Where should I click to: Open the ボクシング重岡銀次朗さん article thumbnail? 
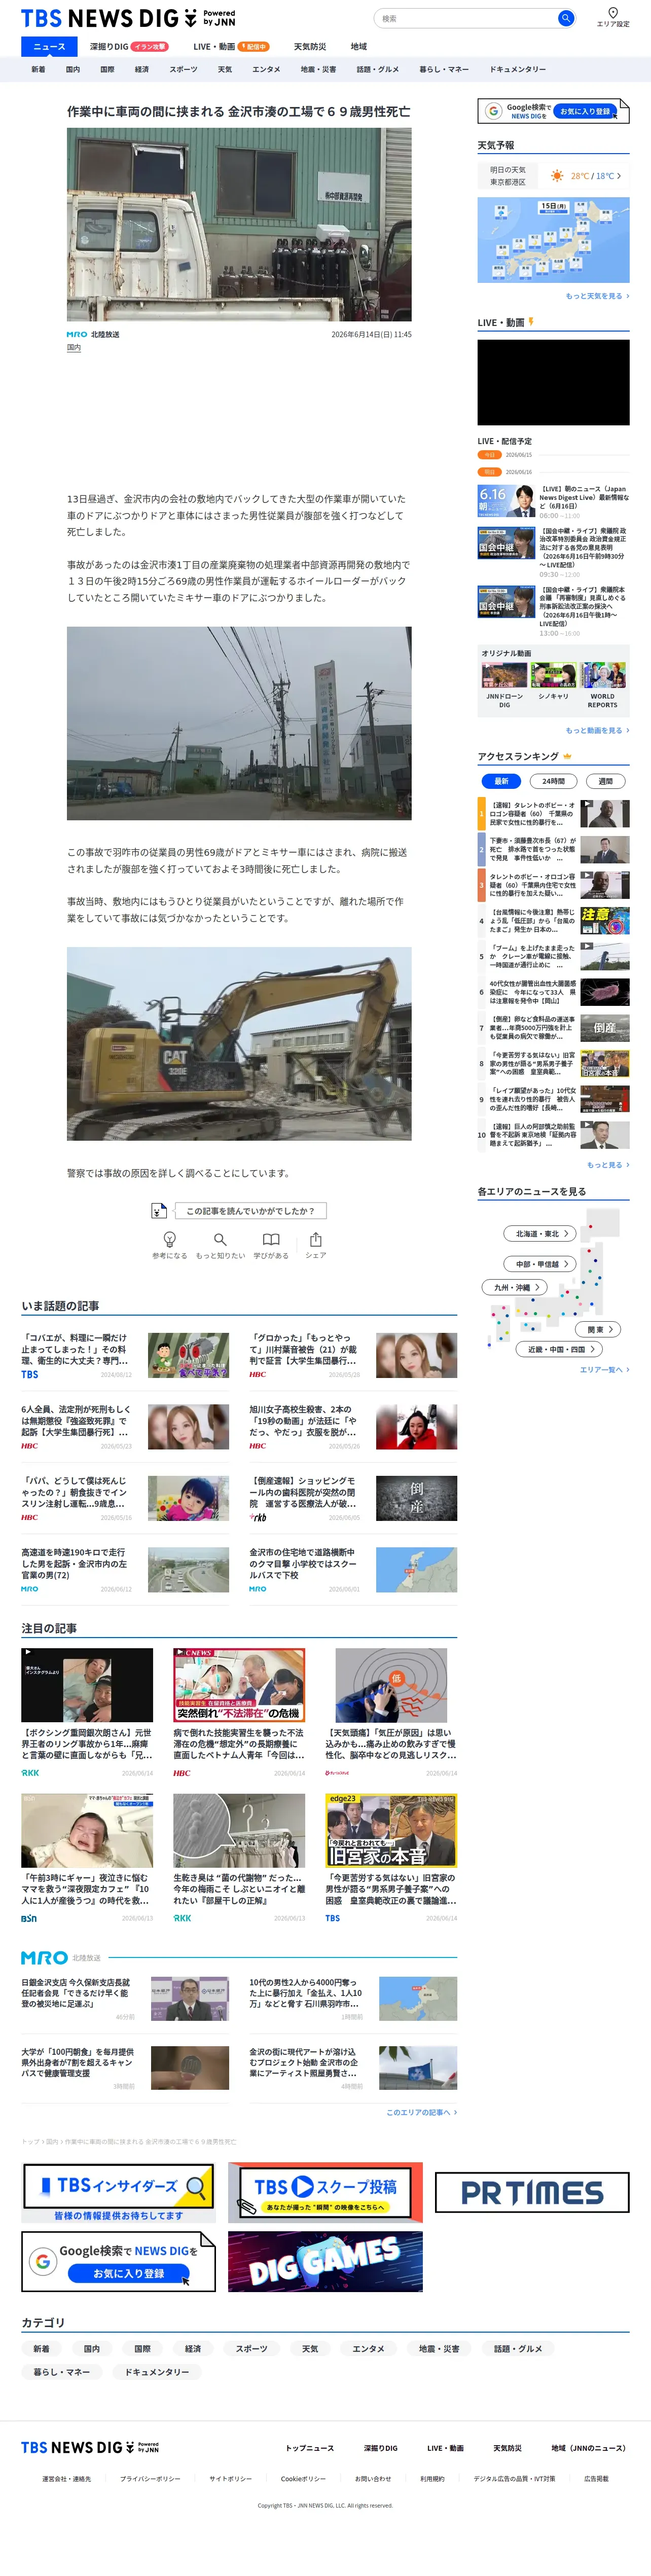(87, 1685)
